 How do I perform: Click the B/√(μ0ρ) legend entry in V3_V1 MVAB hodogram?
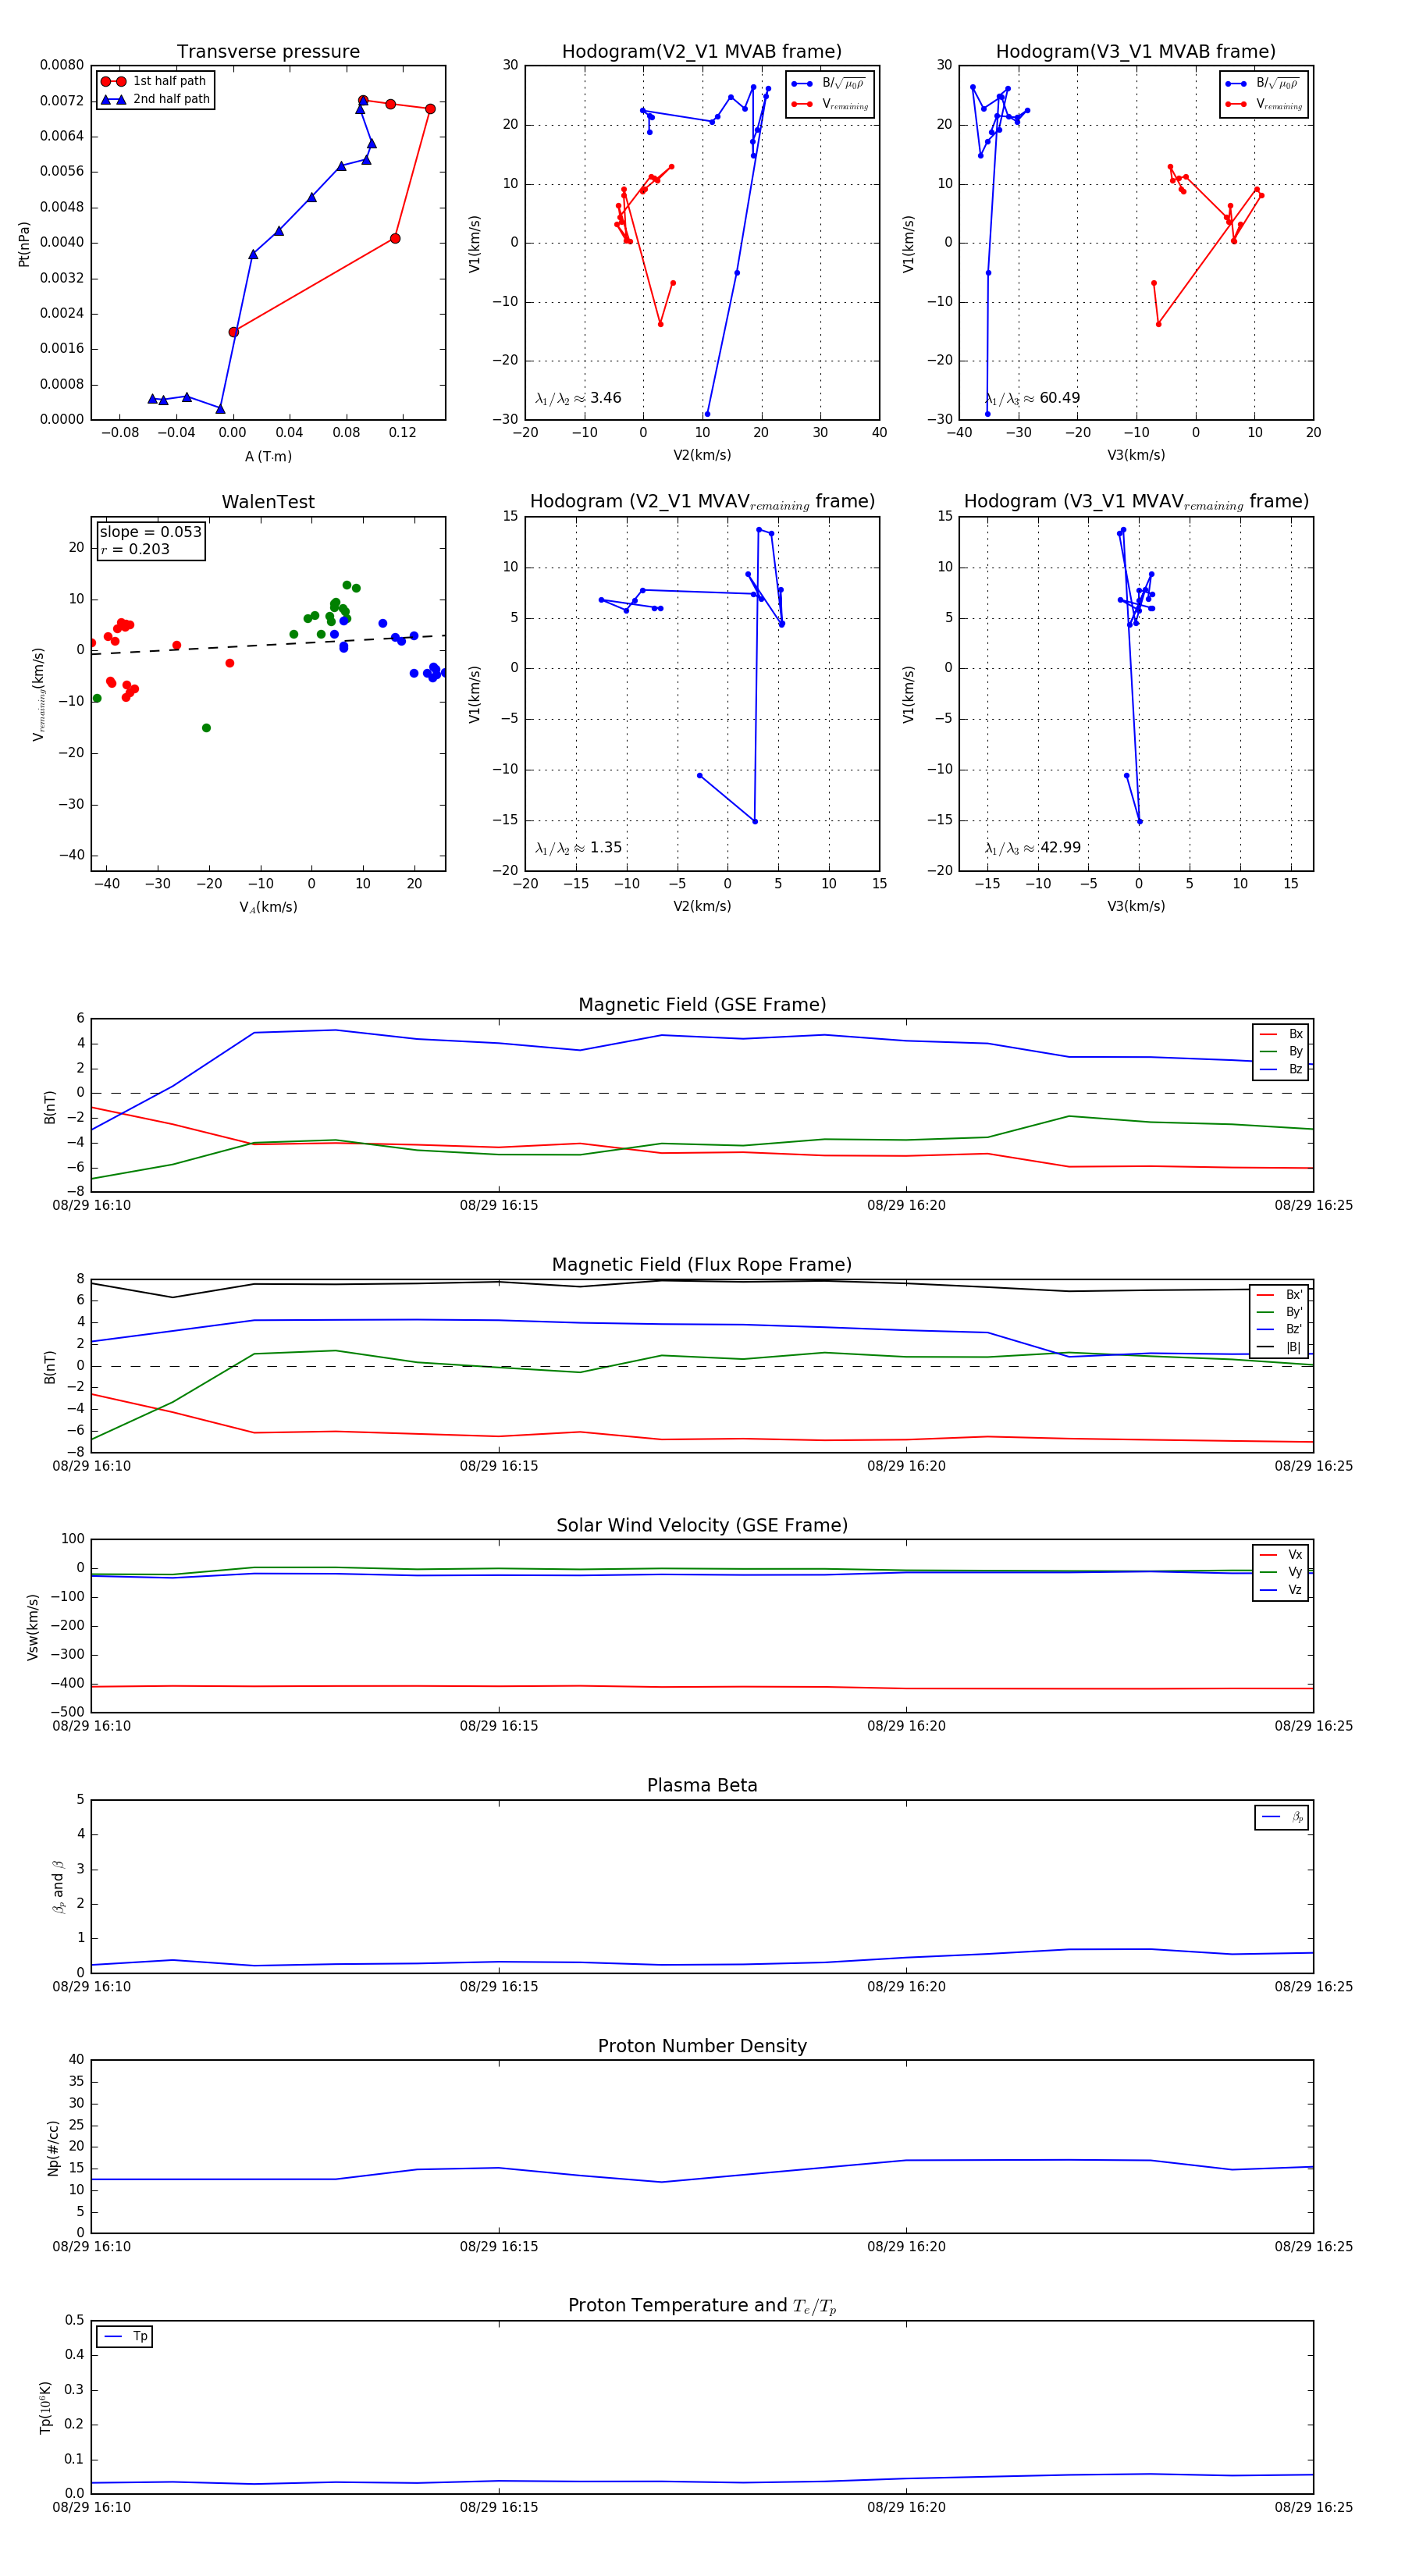pos(1263,84)
